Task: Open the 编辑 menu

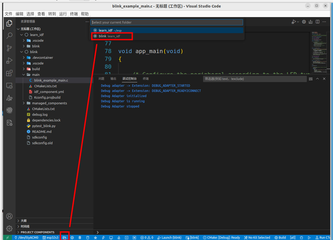Action: 19,14
